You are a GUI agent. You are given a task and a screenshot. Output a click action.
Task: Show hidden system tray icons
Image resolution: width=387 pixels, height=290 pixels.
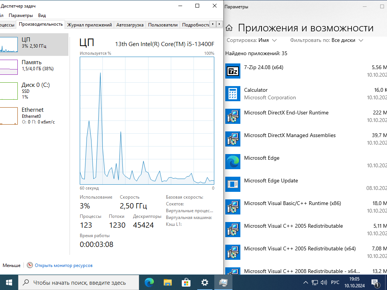click(305, 282)
